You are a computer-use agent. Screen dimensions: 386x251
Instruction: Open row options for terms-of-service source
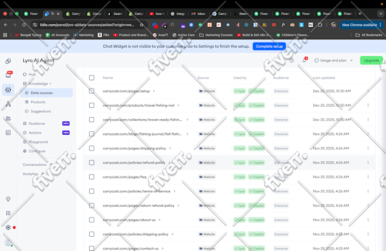pyautogui.click(x=368, y=191)
